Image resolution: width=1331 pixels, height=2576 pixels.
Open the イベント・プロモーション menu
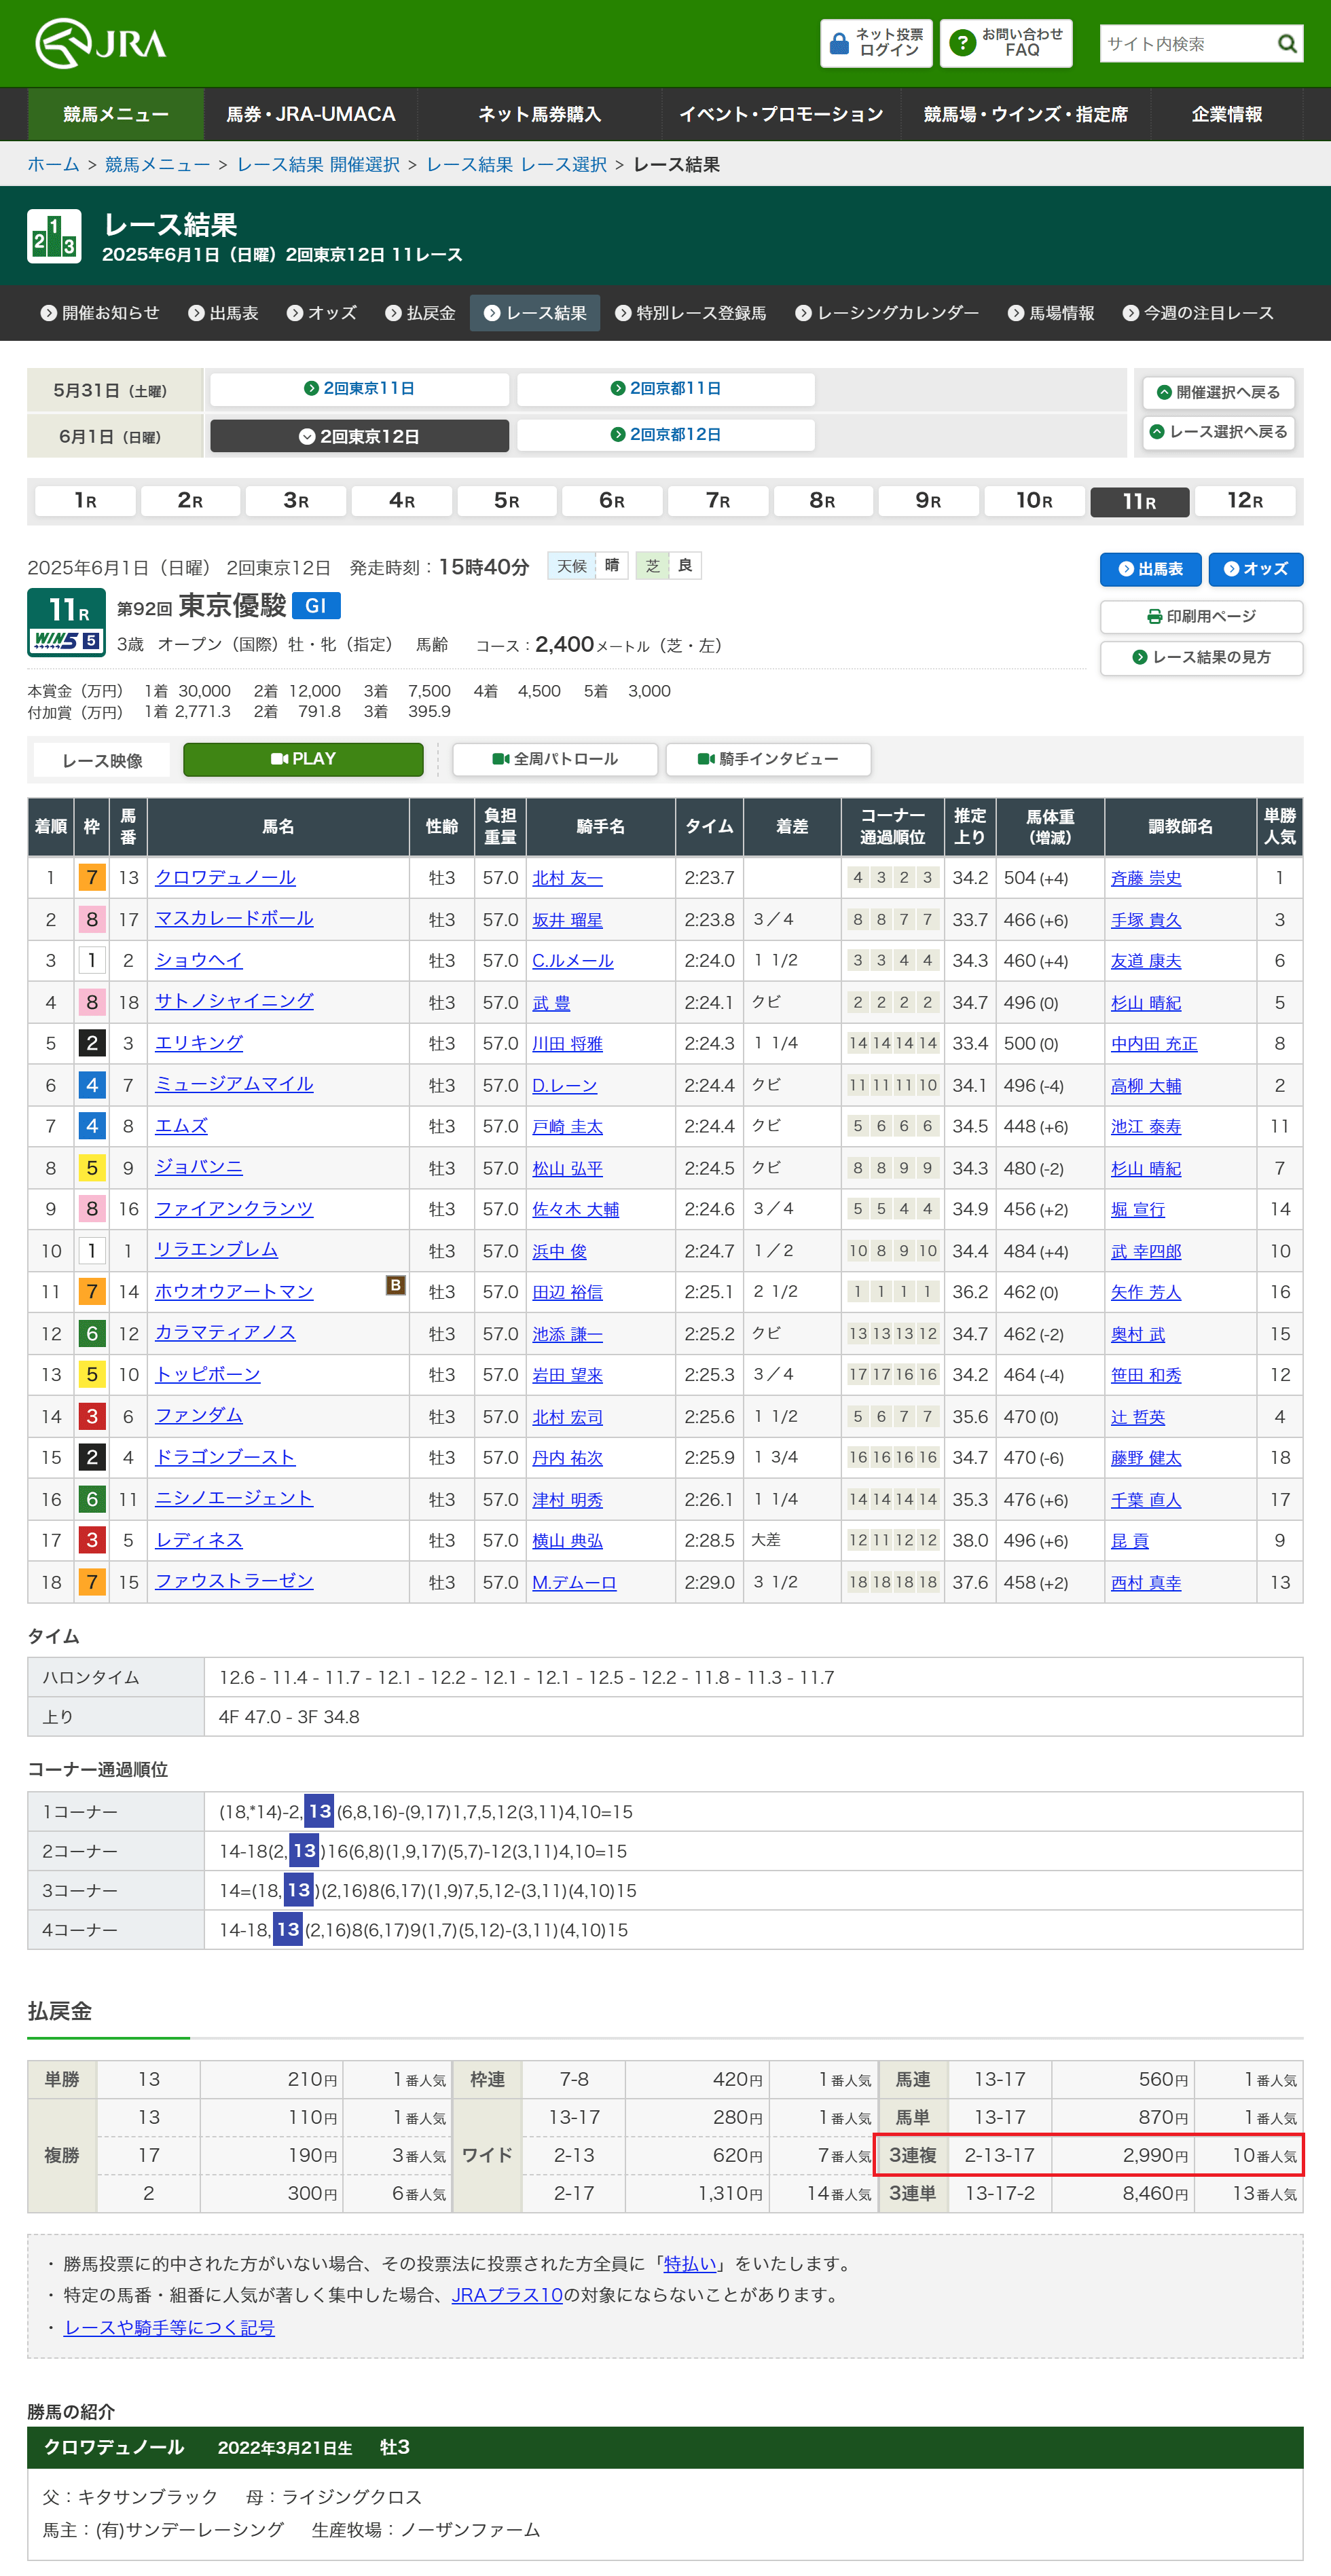tap(781, 114)
